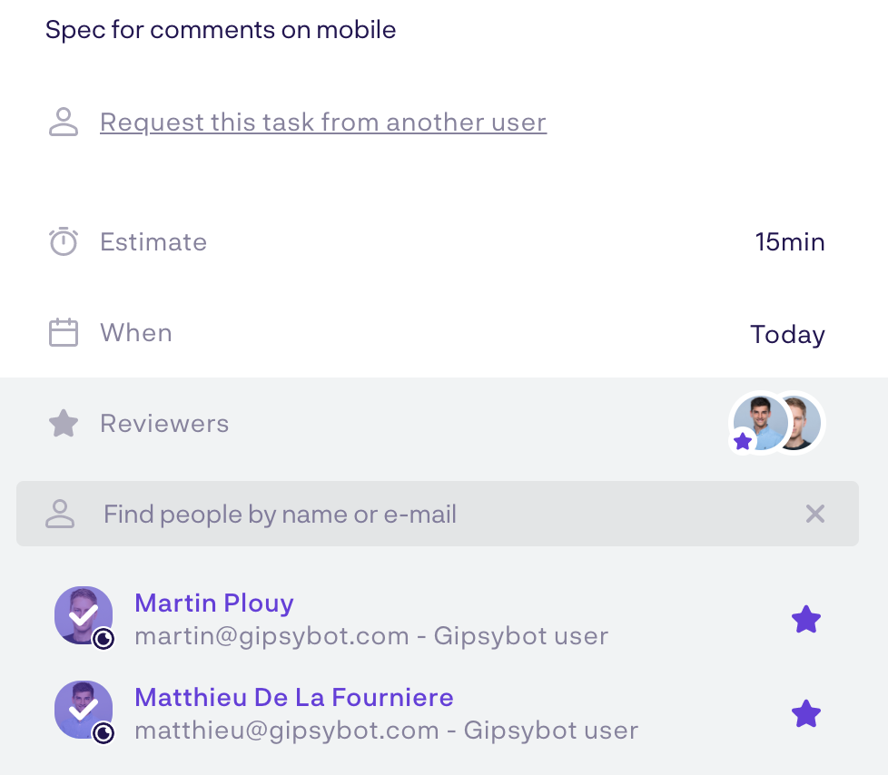This screenshot has height=775, width=888.
Task: Click the clock badge on Martin Plouy's avatar
Action: [x=104, y=639]
